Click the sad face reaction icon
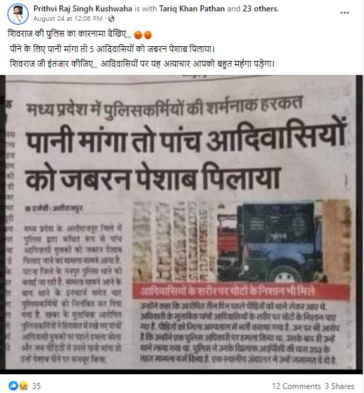This screenshot has height=393, width=364. tap(23, 386)
